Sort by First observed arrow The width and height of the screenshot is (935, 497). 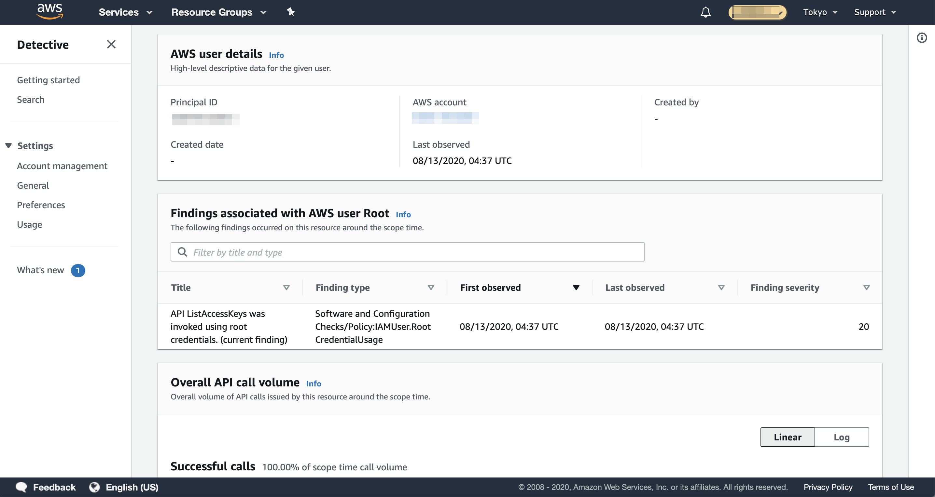pyautogui.click(x=576, y=288)
